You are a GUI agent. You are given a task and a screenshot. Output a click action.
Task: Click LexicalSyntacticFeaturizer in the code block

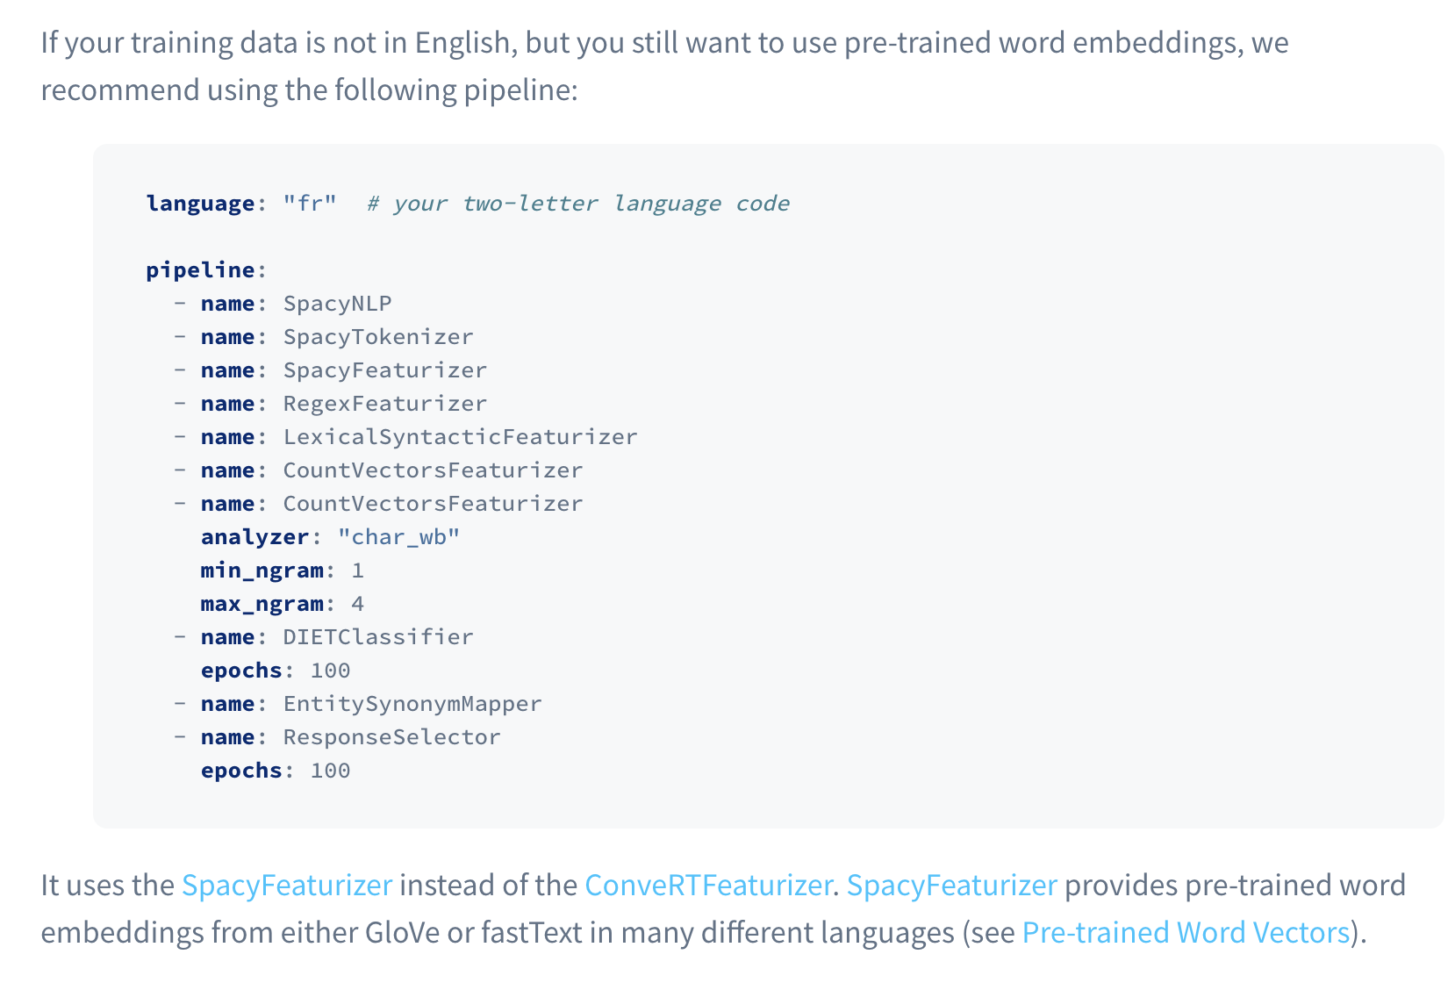tap(460, 437)
